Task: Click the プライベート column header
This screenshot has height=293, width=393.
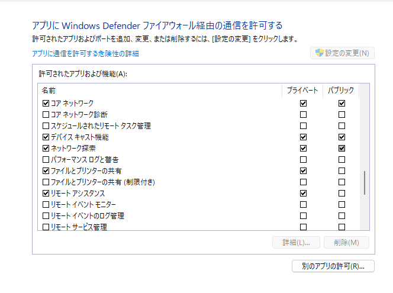Action: click(x=302, y=90)
